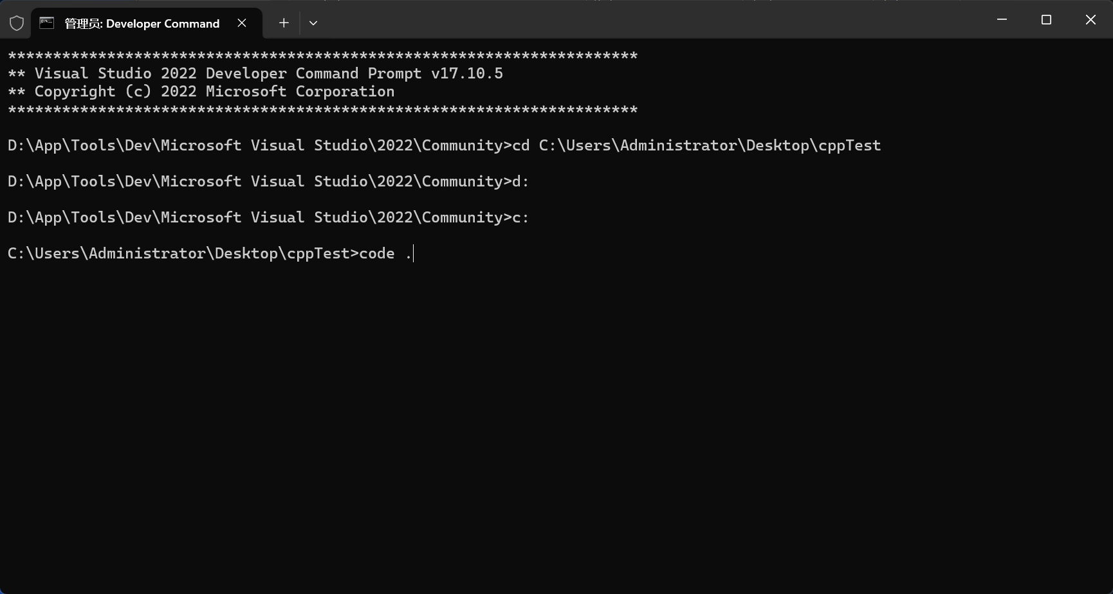This screenshot has height=594, width=1113.
Task: Open a new tab with the plus icon
Action: [x=284, y=23]
